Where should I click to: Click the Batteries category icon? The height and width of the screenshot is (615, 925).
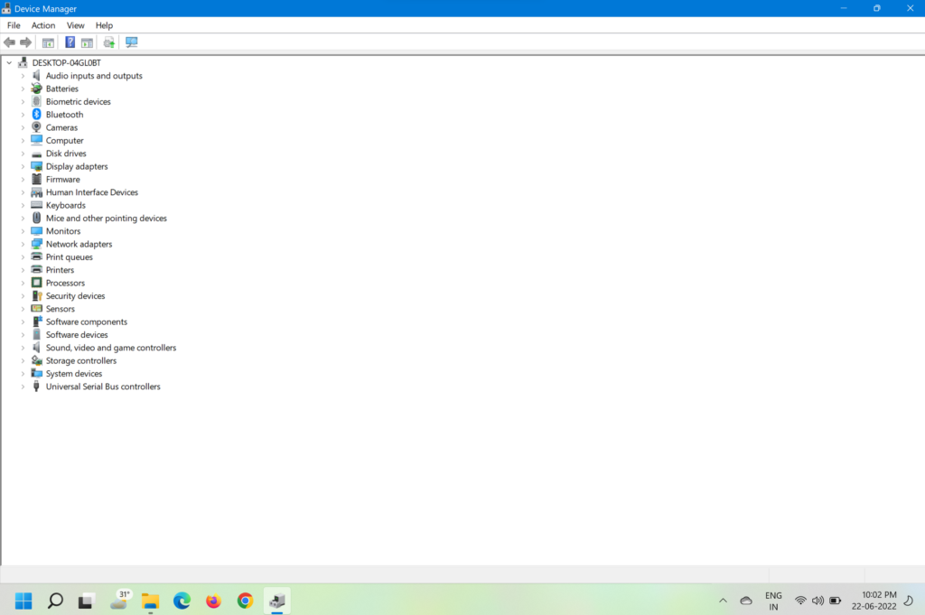coord(36,89)
